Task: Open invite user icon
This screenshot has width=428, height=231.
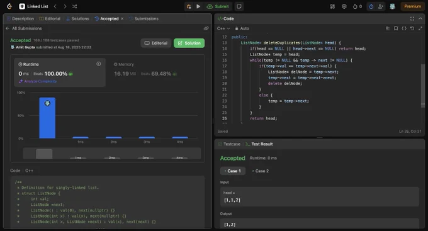Action: pyautogui.click(x=381, y=6)
